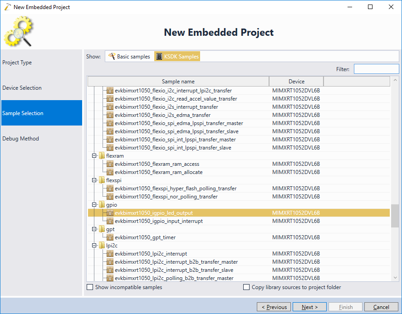The image size is (402, 314).
Task: Click the Previous button
Action: pyautogui.click(x=274, y=307)
